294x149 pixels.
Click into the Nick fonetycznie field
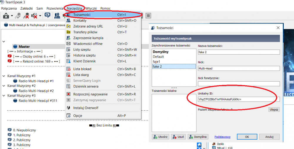click(239, 84)
